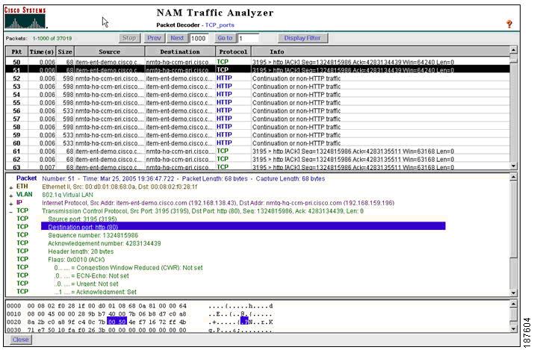Click hex pane scrollbar up arrow
This screenshot has width=534, height=350.
513,304
